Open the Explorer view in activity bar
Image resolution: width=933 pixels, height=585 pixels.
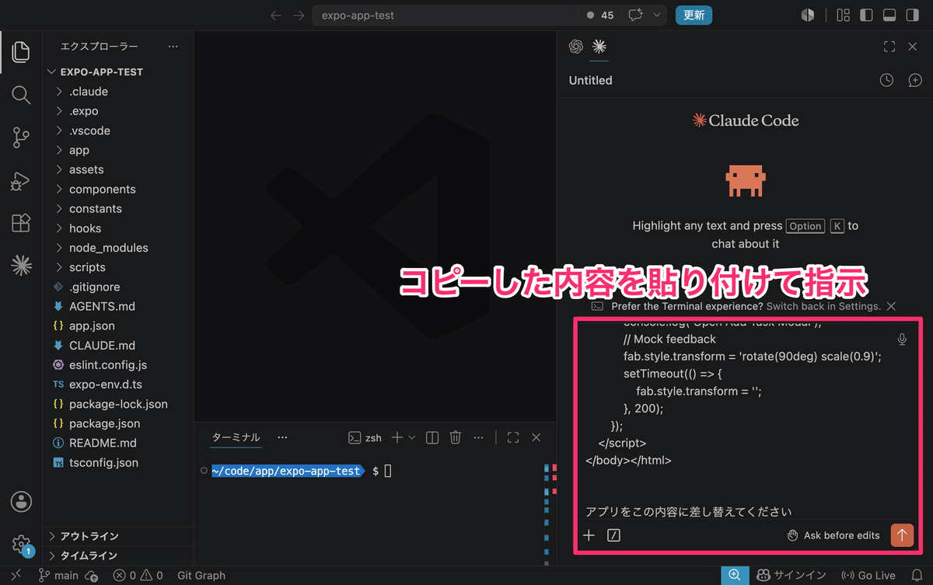pos(21,52)
